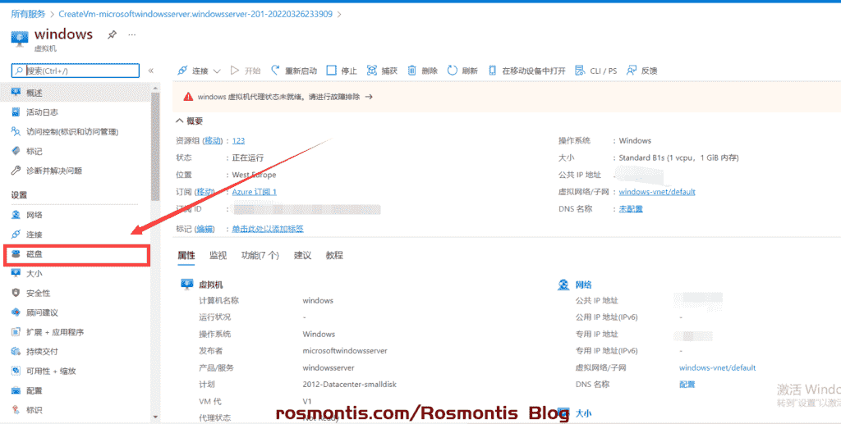Click Open in mobile device (在移动设备中打开)
841x424 pixels.
pos(526,71)
